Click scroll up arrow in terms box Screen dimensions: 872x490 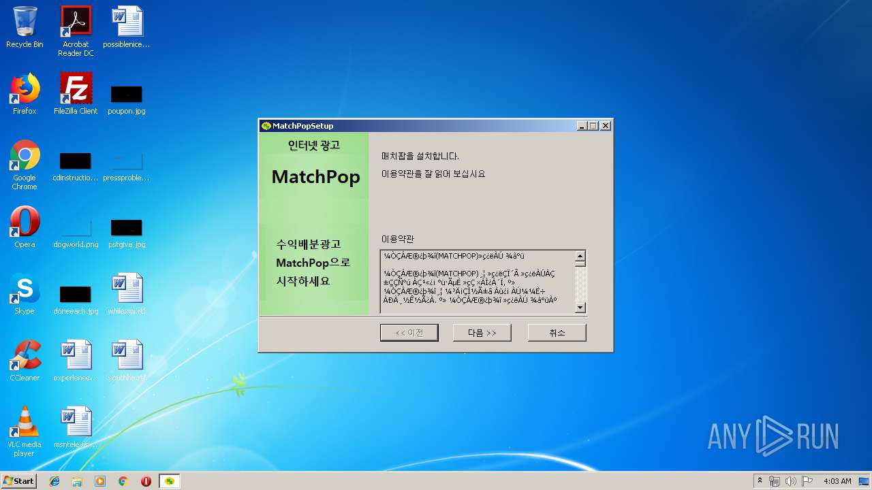(580, 257)
